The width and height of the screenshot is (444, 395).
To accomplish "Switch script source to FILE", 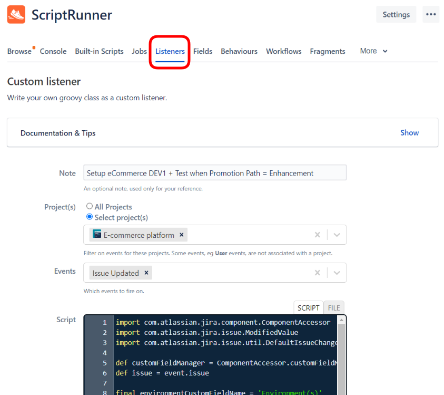I will click(334, 308).
